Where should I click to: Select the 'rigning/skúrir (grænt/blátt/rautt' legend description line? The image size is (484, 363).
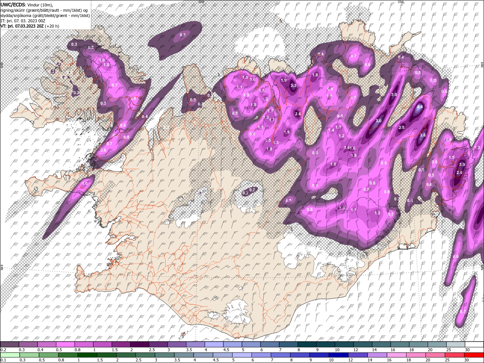[x=44, y=10]
